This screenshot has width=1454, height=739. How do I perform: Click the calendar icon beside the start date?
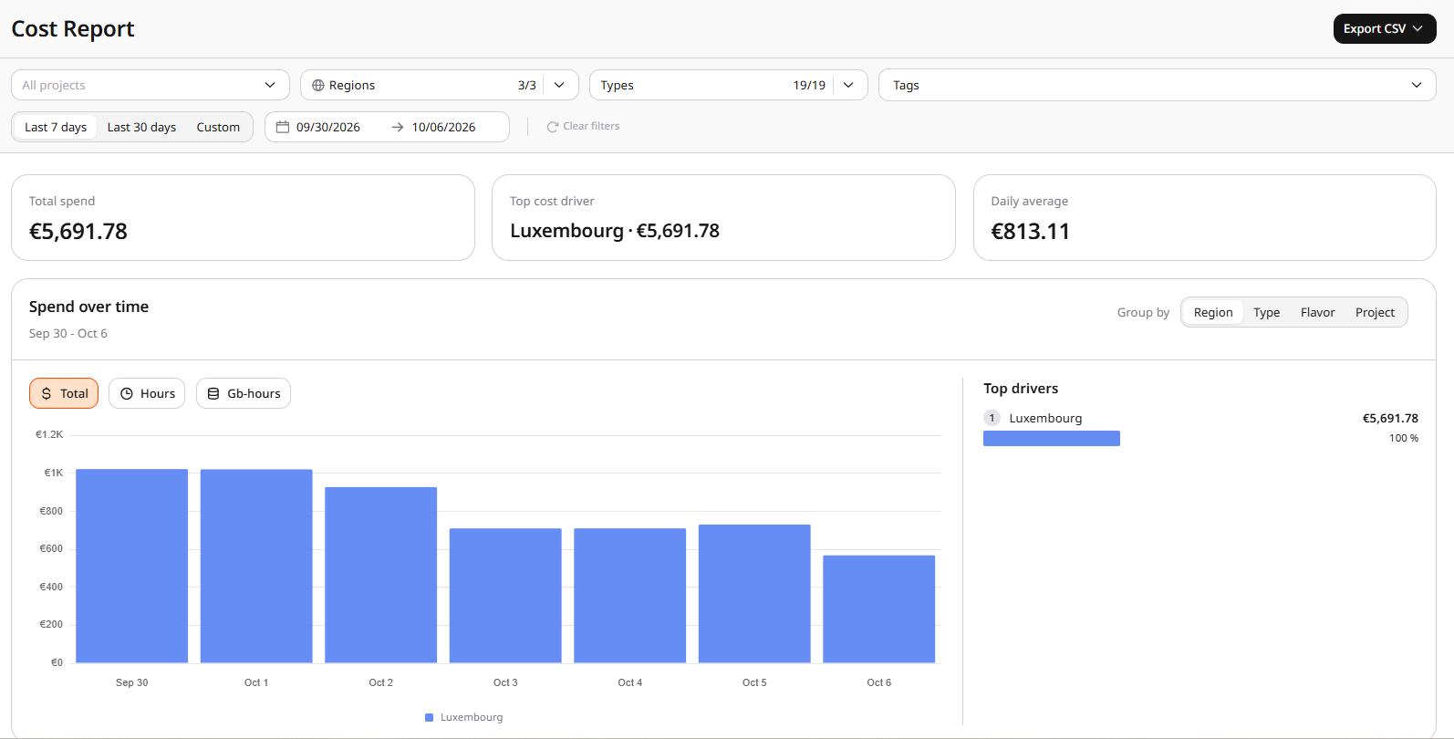[283, 127]
